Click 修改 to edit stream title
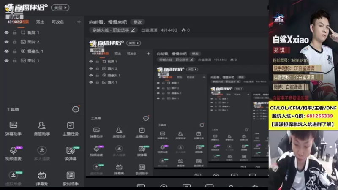338x190 pixels. pyautogui.click(x=137, y=22)
